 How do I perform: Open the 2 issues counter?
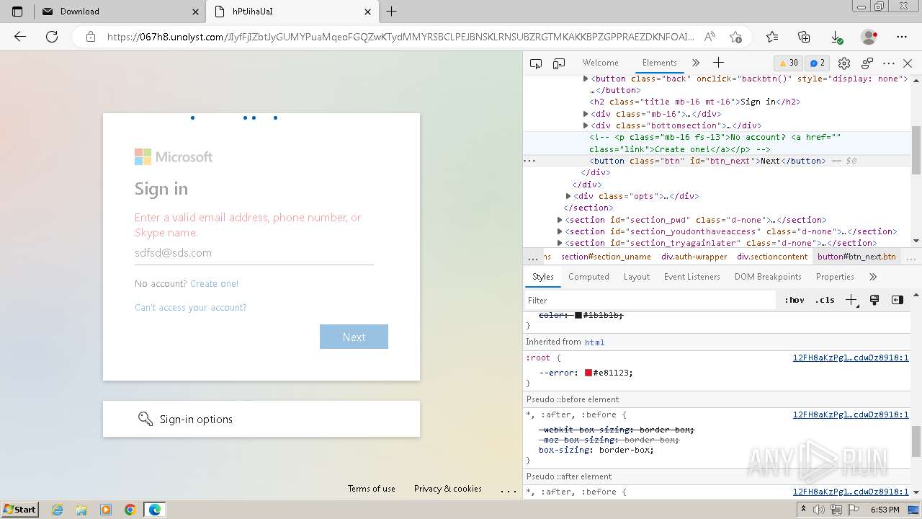tap(816, 63)
